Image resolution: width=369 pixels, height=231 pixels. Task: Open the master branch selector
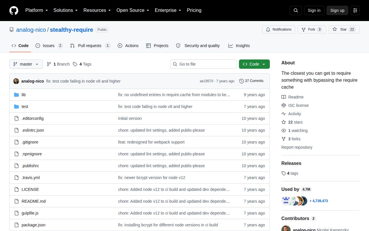point(26,64)
